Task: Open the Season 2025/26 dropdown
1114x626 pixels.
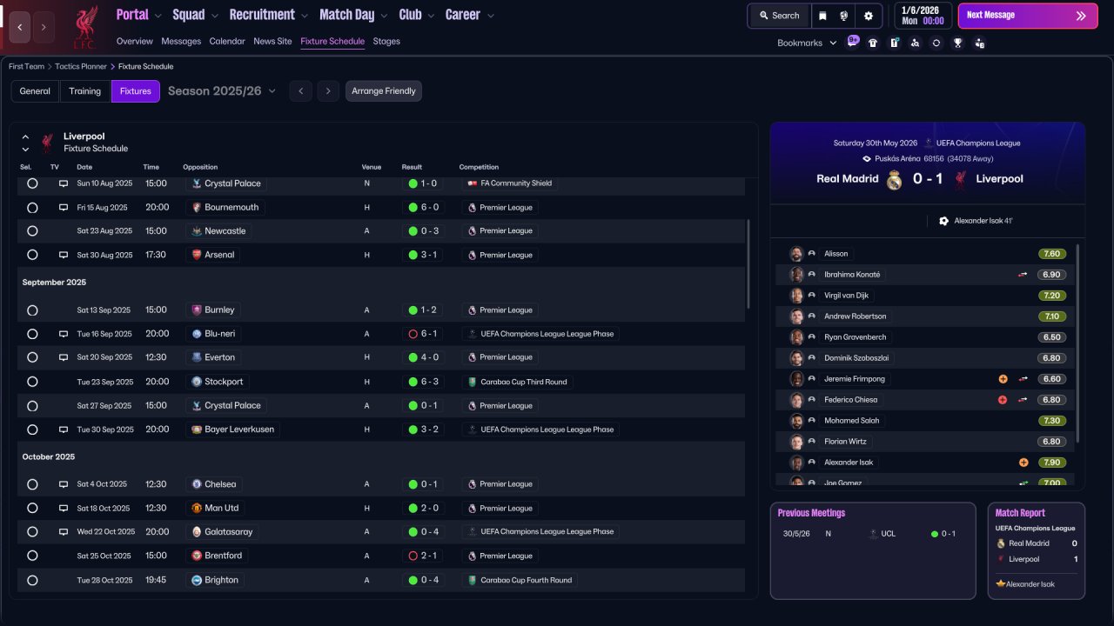Action: click(x=222, y=91)
